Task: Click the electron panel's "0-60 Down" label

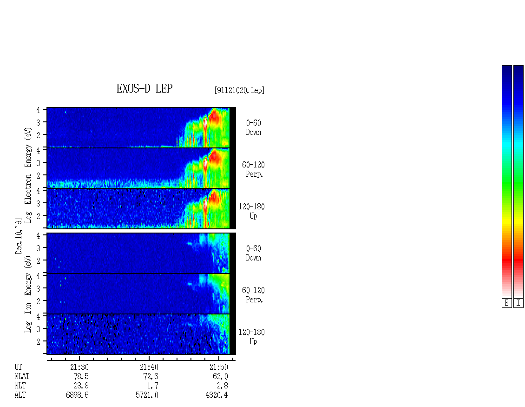Action: [254, 127]
